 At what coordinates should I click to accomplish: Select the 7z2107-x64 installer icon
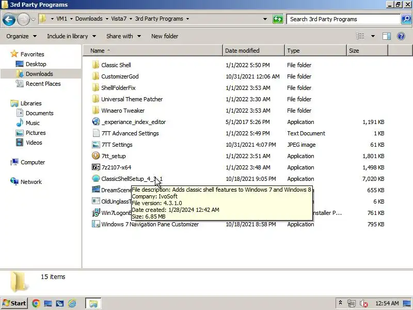click(96, 167)
